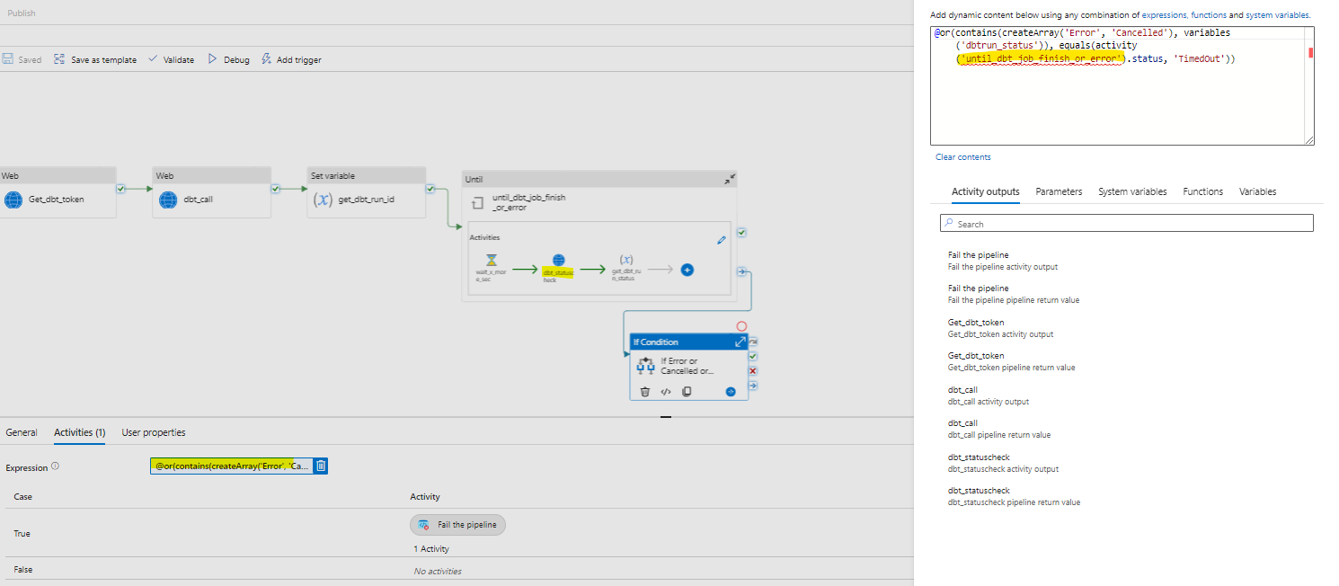1339x586 pixels.
Task: Click green success output of If Condition
Action: click(x=753, y=356)
